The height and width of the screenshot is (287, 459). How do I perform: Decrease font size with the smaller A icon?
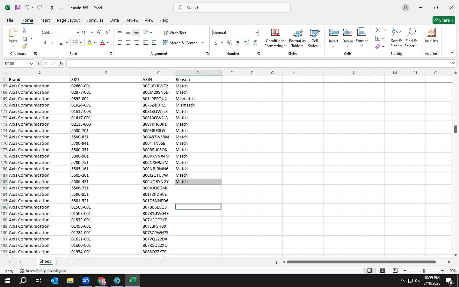[x=107, y=33]
